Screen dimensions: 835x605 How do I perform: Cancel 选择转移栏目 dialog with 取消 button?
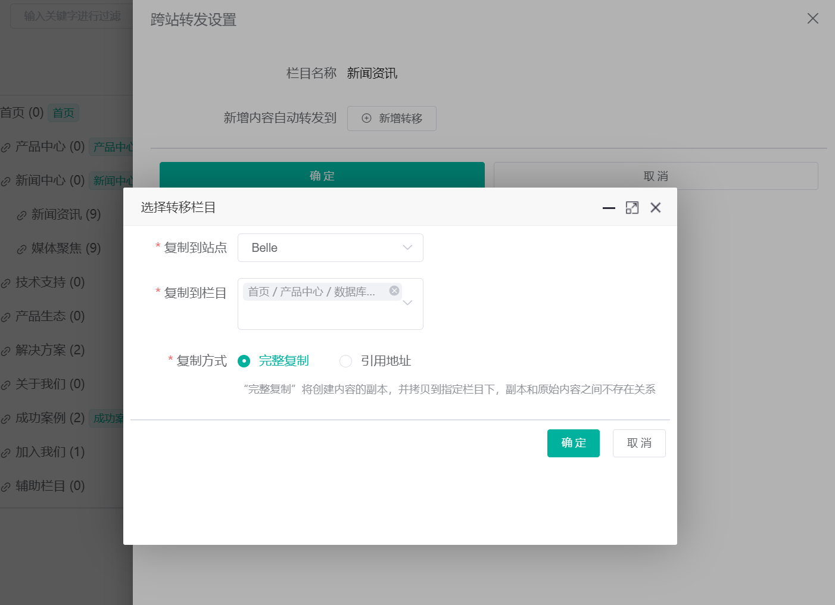pyautogui.click(x=638, y=443)
